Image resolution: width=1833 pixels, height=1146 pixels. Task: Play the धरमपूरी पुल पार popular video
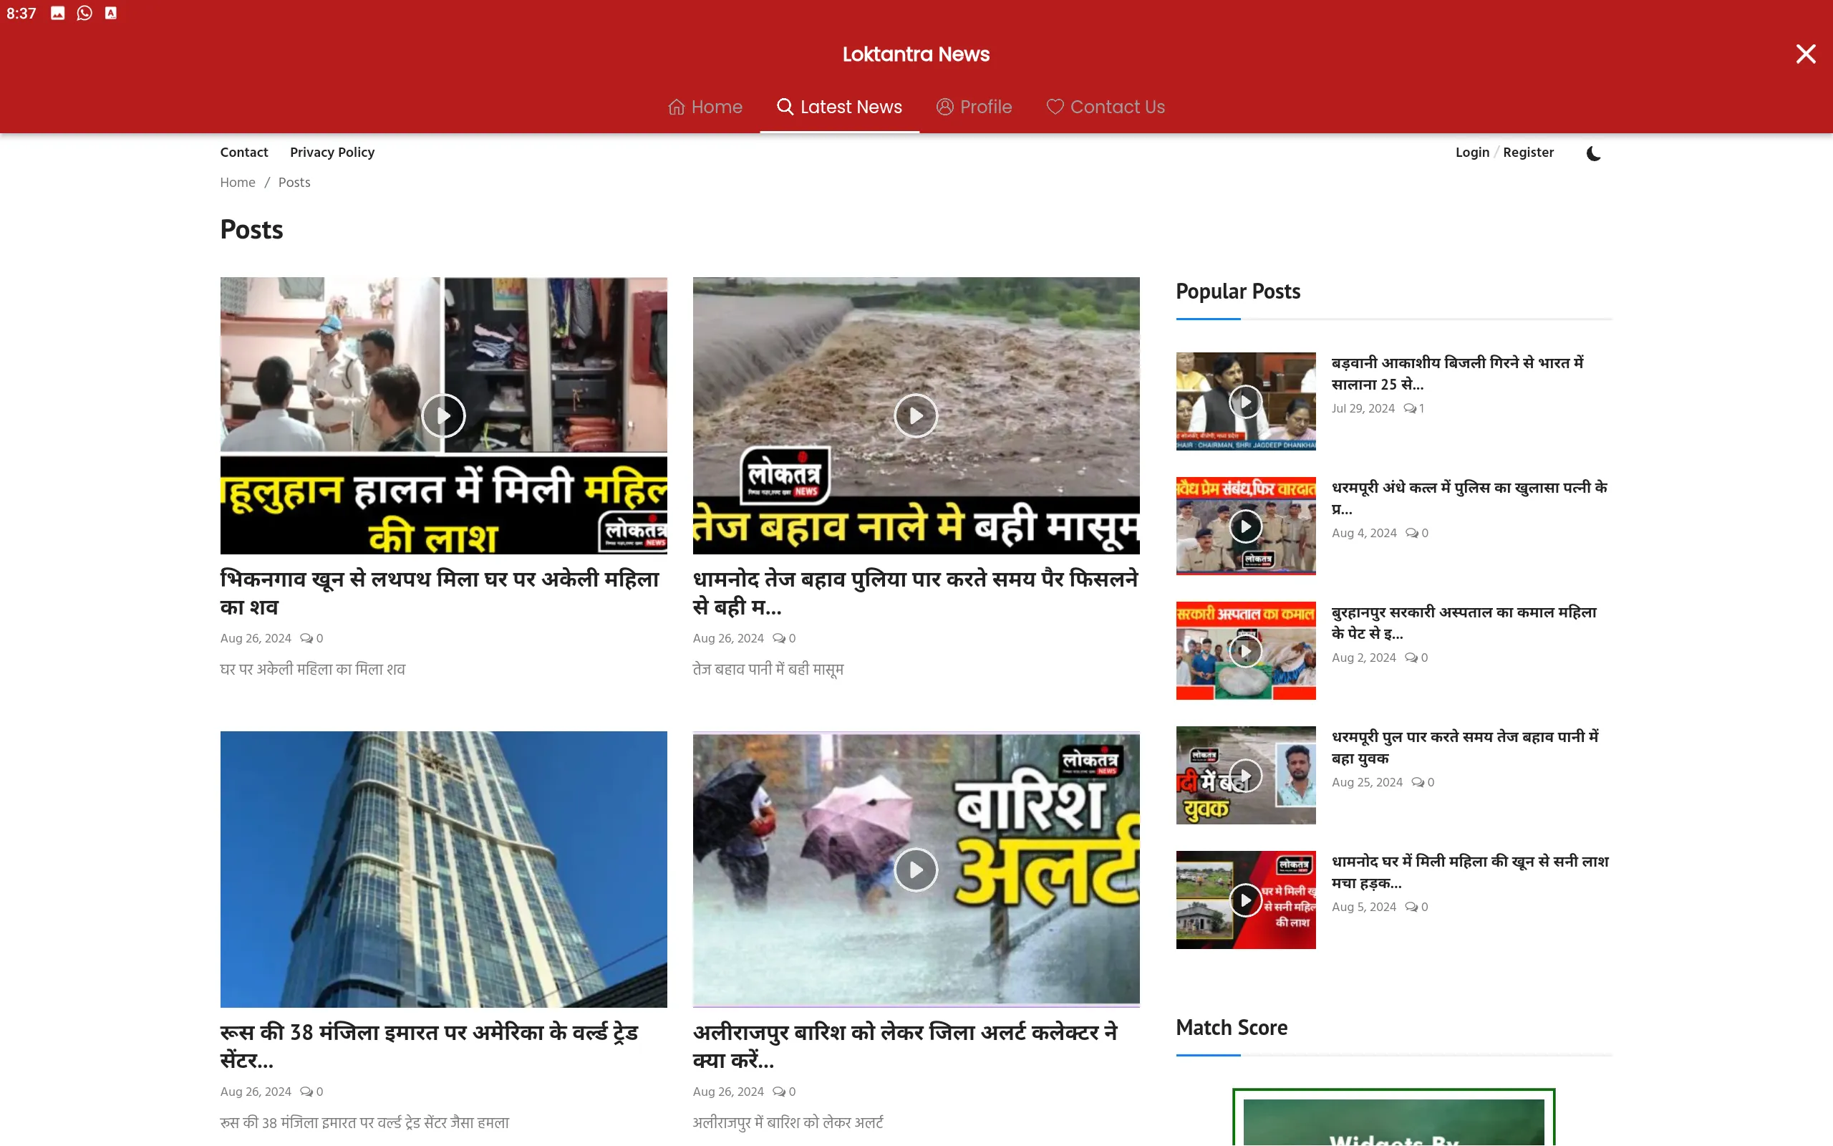point(1245,776)
